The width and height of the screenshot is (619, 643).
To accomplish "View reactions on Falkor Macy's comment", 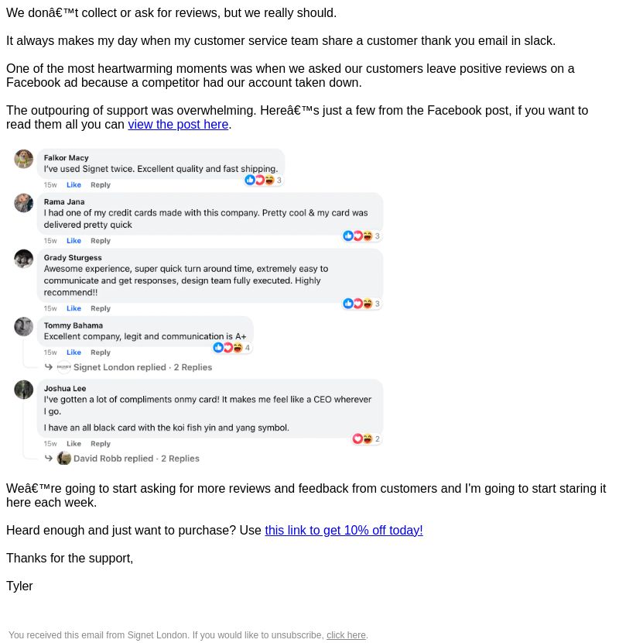I will (263, 180).
